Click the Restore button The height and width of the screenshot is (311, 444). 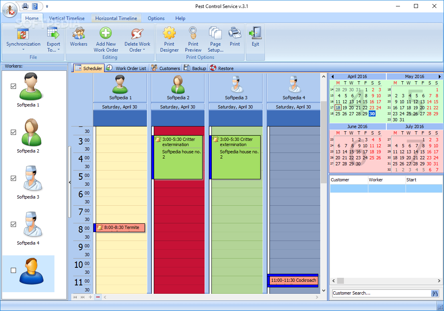[x=222, y=68]
